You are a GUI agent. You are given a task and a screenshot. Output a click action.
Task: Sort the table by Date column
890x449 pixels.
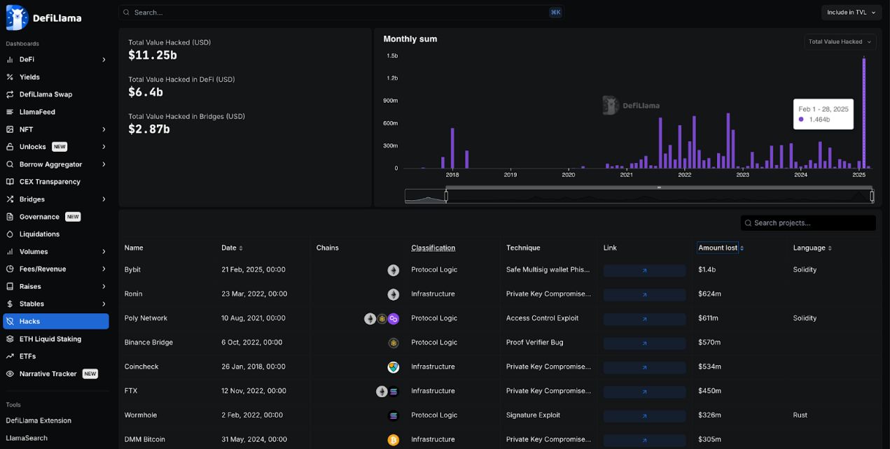(x=232, y=248)
